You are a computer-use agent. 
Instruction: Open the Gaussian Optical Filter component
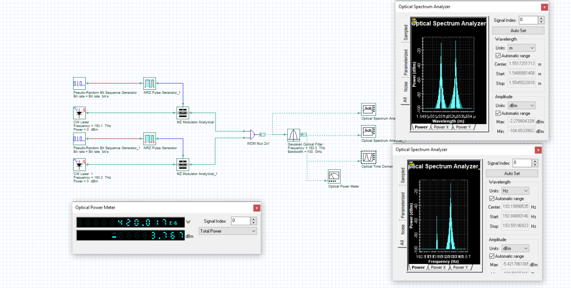pos(294,136)
